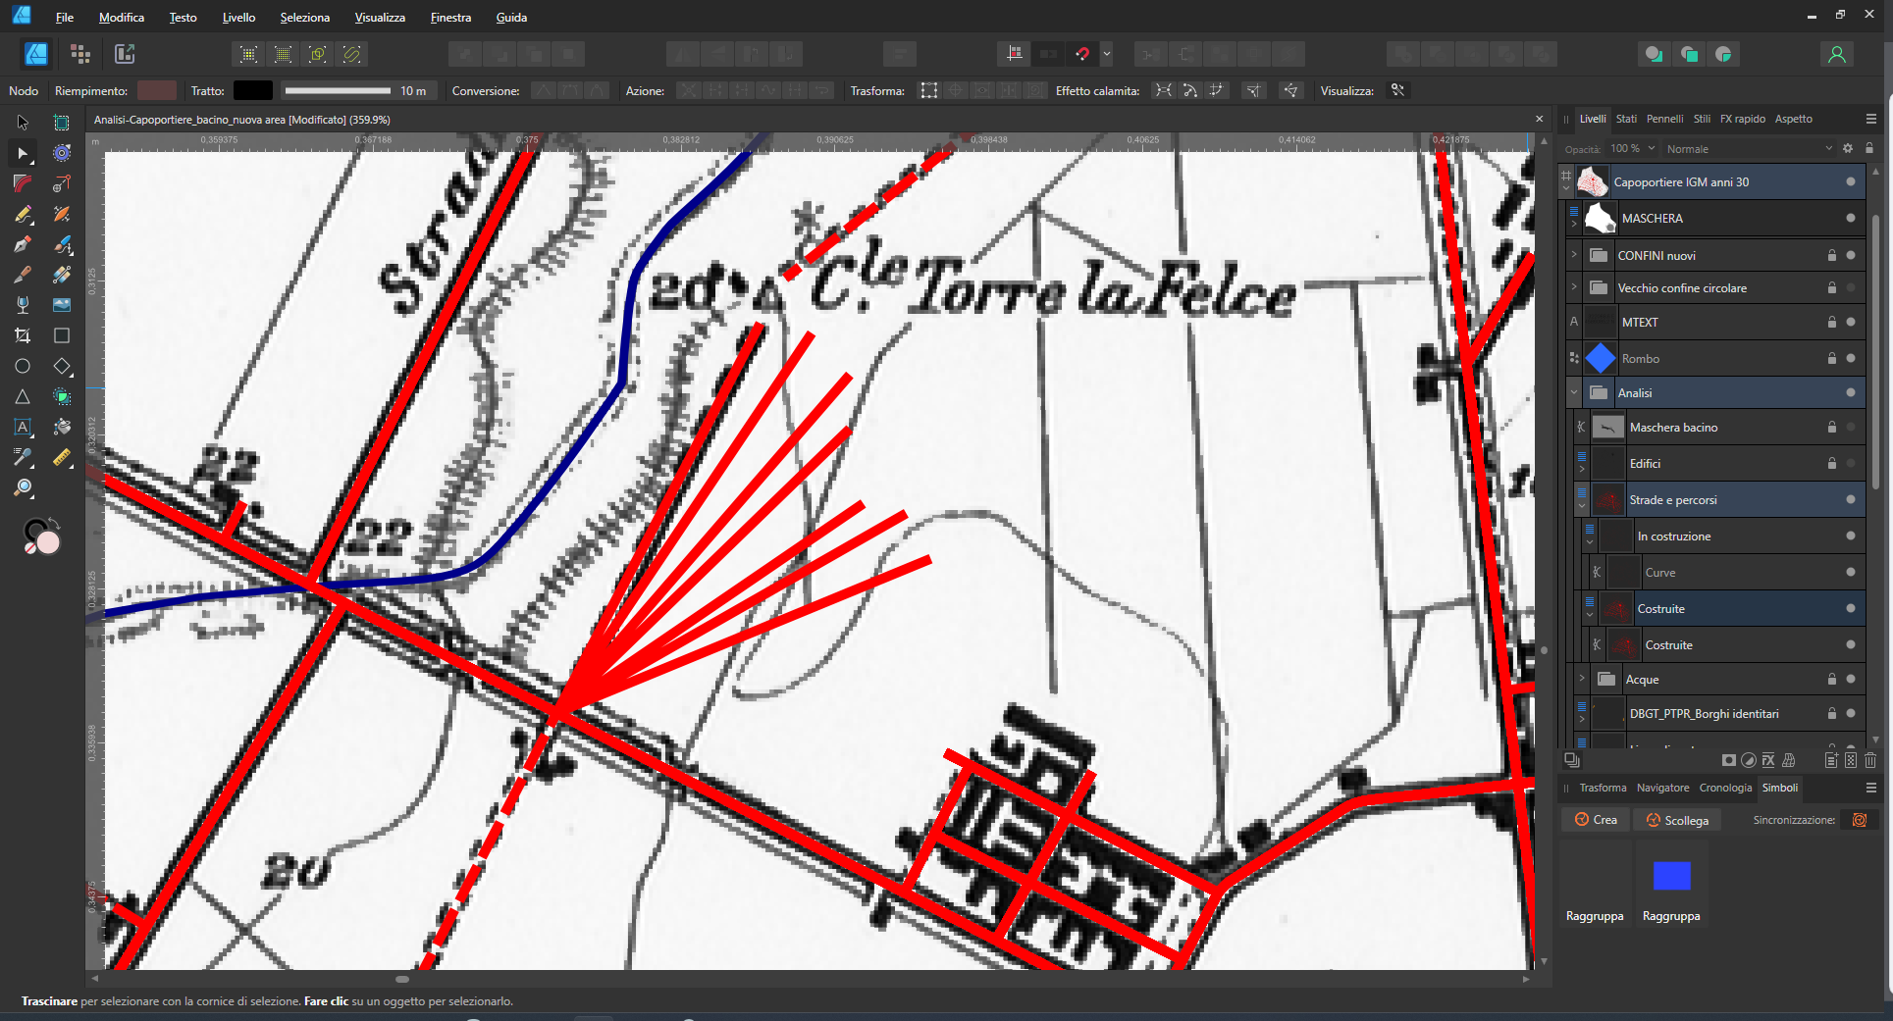Select the Triangle tool
Image resolution: width=1893 pixels, height=1021 pixels.
click(x=23, y=396)
